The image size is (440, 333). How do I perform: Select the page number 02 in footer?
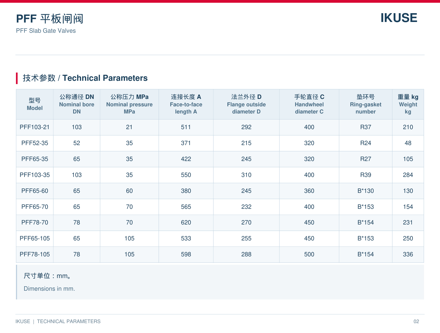(416, 321)
